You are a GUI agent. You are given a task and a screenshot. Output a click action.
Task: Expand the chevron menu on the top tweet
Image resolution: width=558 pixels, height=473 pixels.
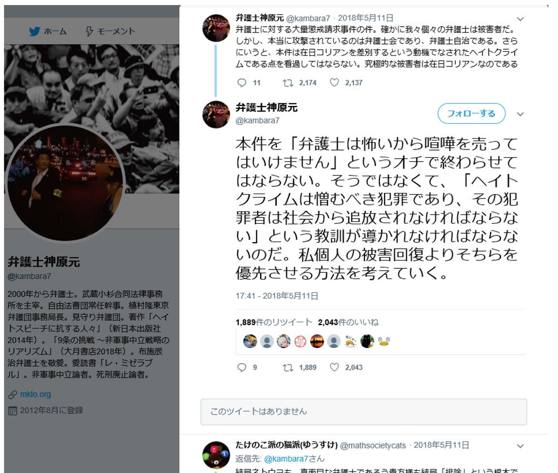pos(520,19)
